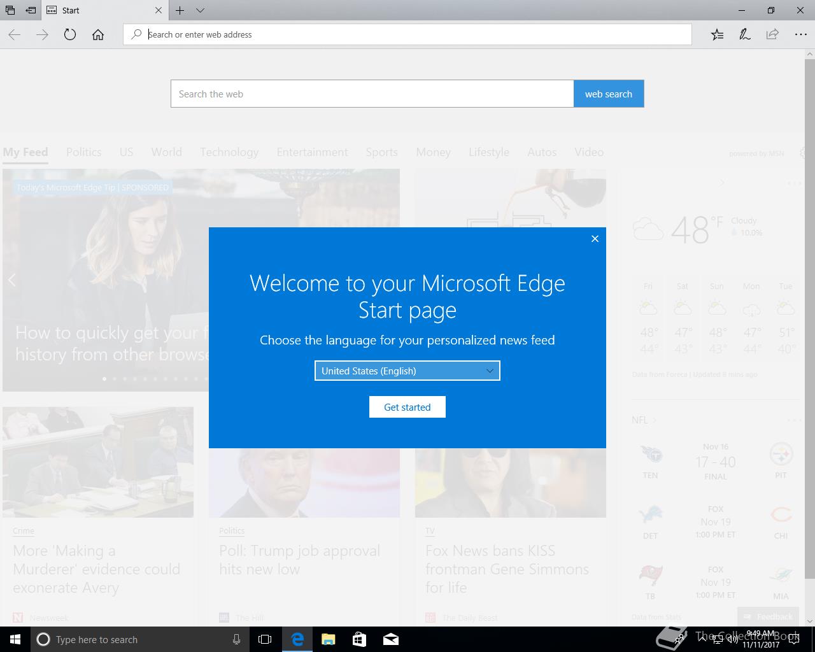Open 'Making a Murderer' evidence article
The height and width of the screenshot is (652, 815).
(97, 569)
